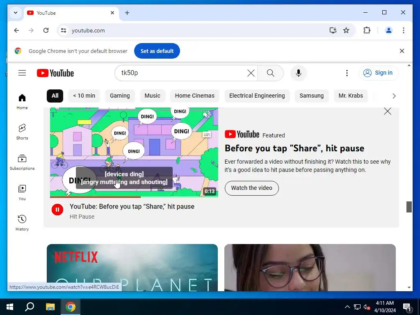This screenshot has height=315, width=420.
Task: Open the YouTube guide hamburger menu
Action: [x=22, y=73]
